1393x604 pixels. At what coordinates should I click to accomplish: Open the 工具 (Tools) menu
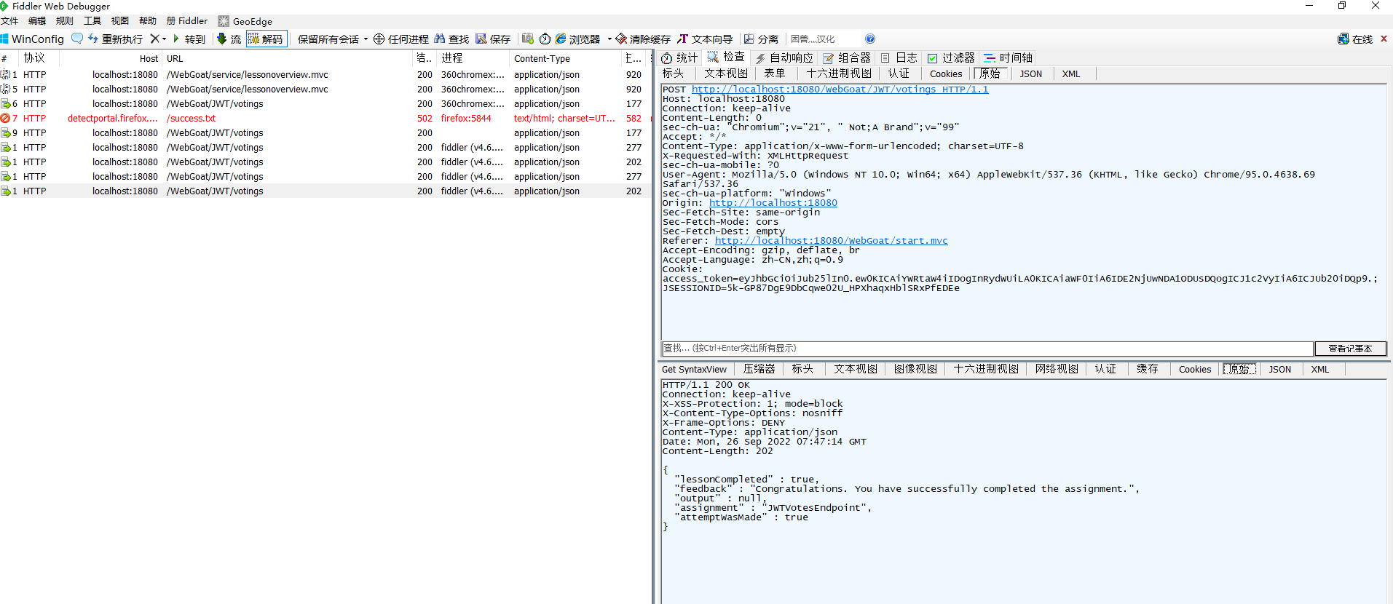92,20
